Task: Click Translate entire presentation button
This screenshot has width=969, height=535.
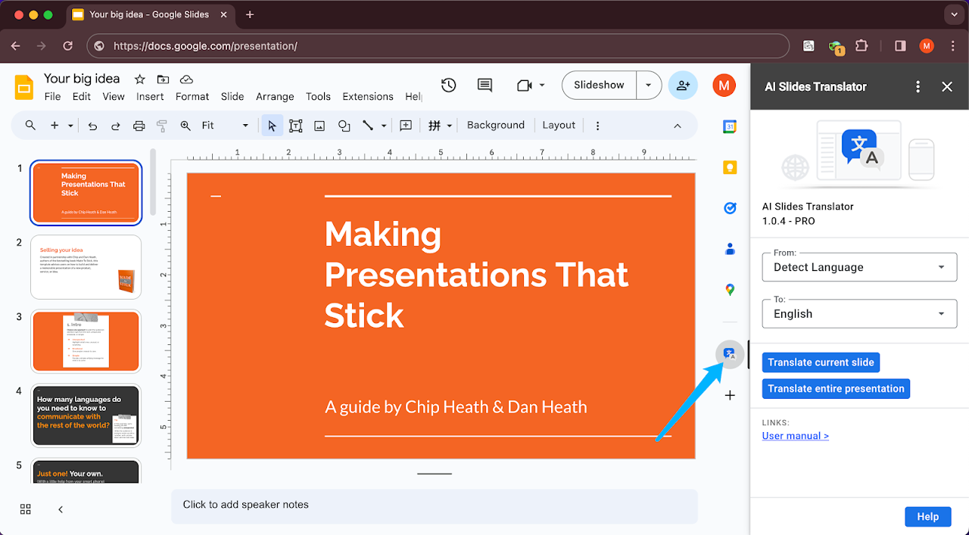Action: click(x=836, y=389)
